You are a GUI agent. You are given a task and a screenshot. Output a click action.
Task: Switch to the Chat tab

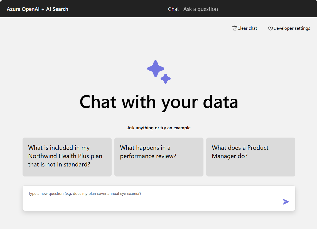[x=173, y=9]
